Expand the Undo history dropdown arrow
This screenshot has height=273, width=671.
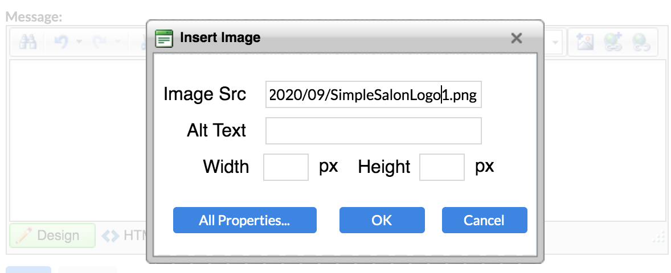tap(79, 42)
